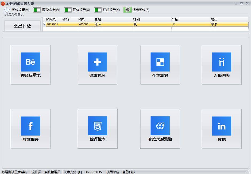Click the 职业 column header
This screenshot has width=251, height=174.
point(229,19)
